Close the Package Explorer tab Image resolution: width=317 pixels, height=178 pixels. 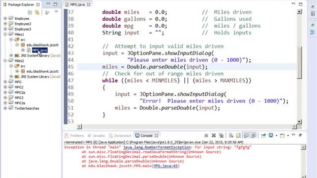coord(38,4)
